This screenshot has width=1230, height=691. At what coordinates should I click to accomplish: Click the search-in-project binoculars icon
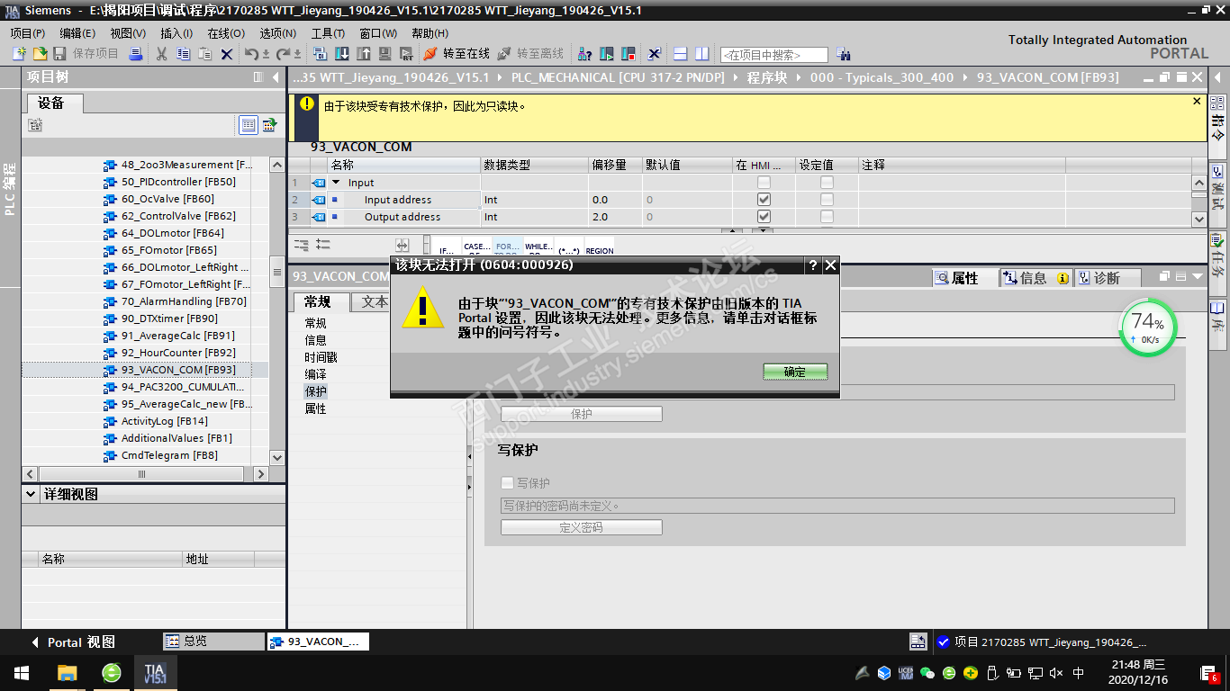point(844,54)
